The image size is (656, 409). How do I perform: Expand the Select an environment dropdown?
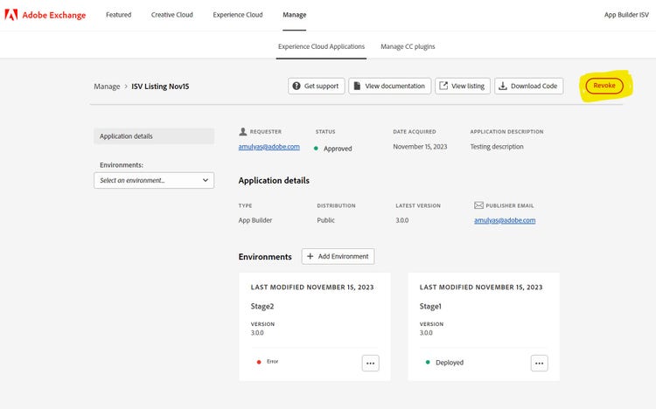point(154,180)
